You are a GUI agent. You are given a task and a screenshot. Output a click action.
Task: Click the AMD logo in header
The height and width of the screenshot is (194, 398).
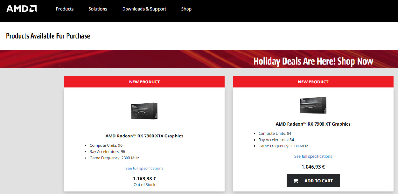tap(21, 9)
